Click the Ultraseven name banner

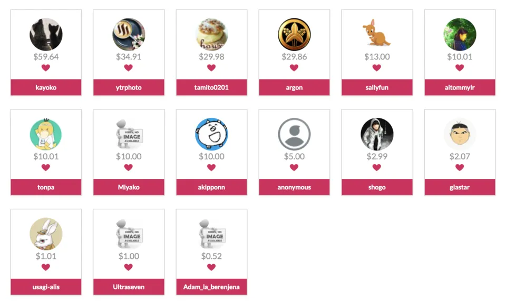(x=129, y=287)
